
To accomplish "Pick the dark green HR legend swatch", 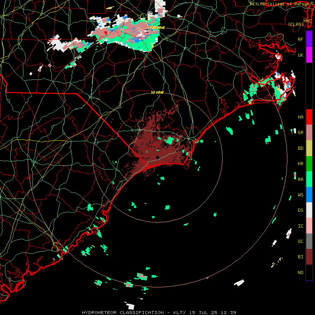I will coord(309,163).
